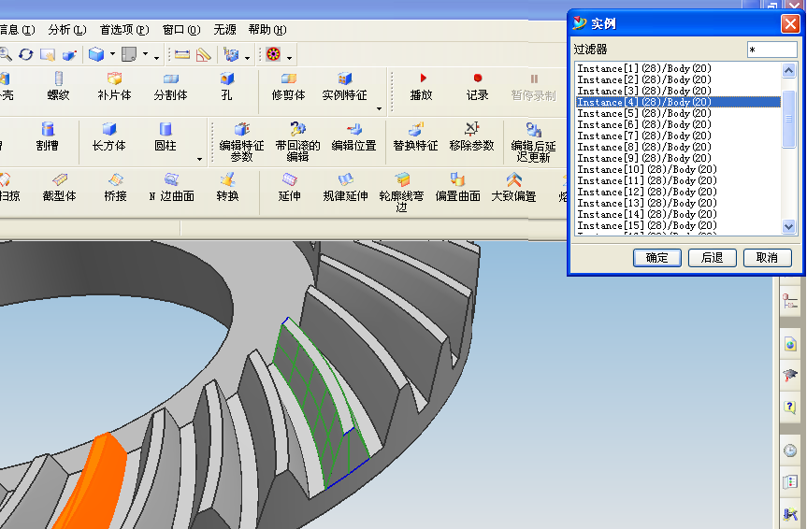Click the rotate view icon

[26, 54]
